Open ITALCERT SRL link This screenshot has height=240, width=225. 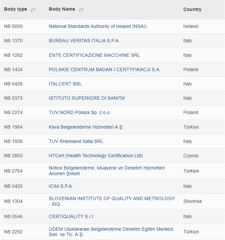coord(65,84)
